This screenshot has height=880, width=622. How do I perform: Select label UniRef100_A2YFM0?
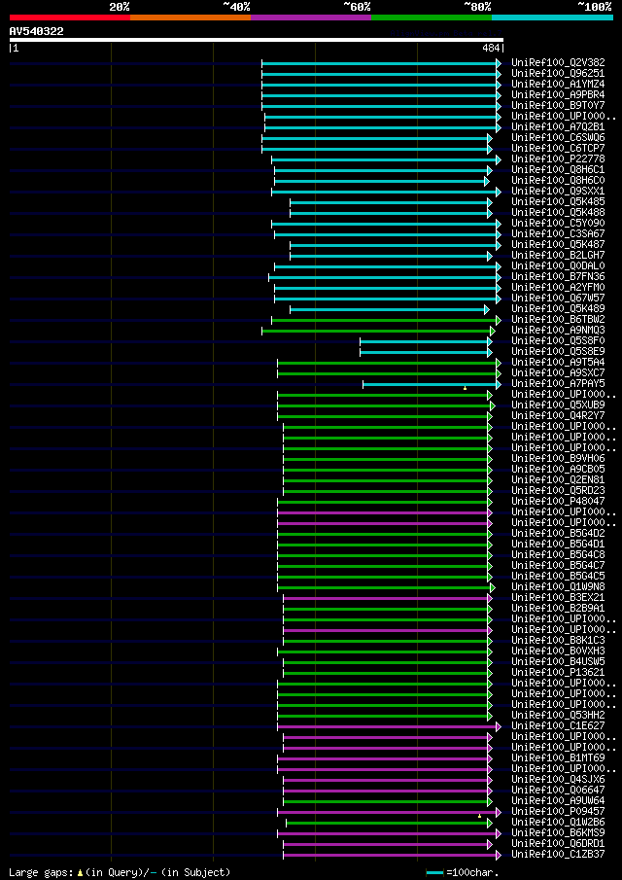tap(558, 288)
